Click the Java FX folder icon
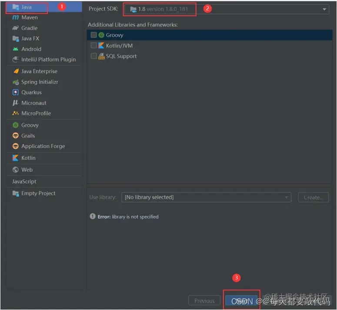The height and width of the screenshot is (310, 337). [x=16, y=38]
